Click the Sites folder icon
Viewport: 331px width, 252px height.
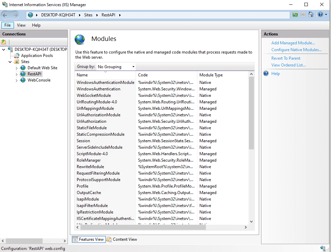pyautogui.click(x=17, y=62)
